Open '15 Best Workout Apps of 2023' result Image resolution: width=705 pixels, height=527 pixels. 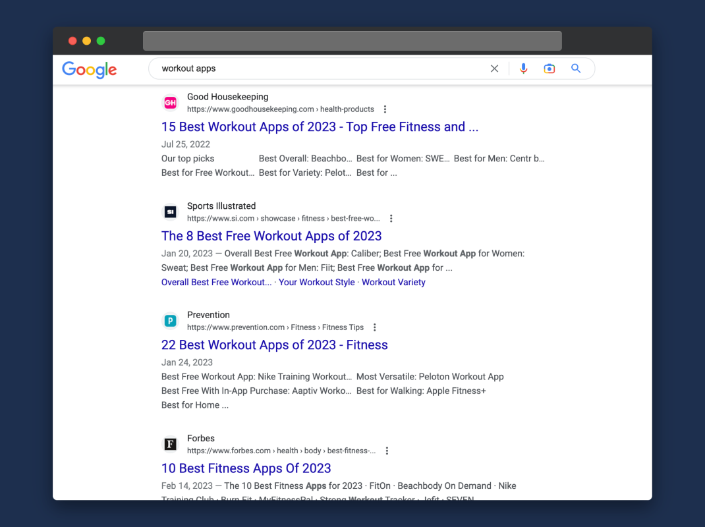click(320, 126)
